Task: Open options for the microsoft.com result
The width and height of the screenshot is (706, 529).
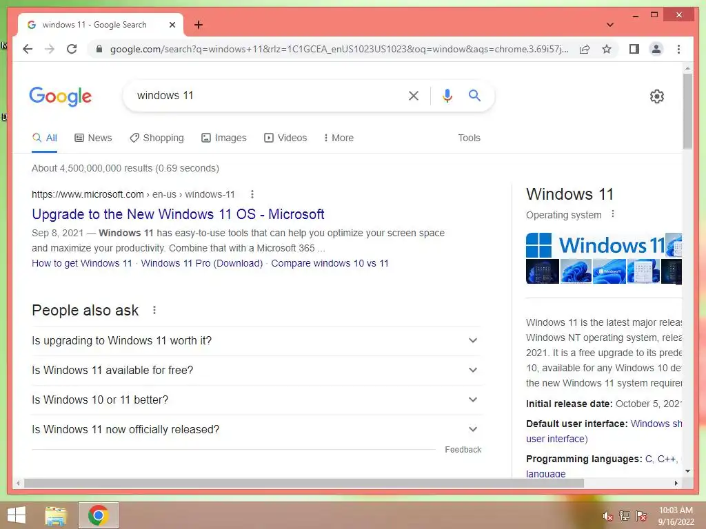Action: point(252,194)
